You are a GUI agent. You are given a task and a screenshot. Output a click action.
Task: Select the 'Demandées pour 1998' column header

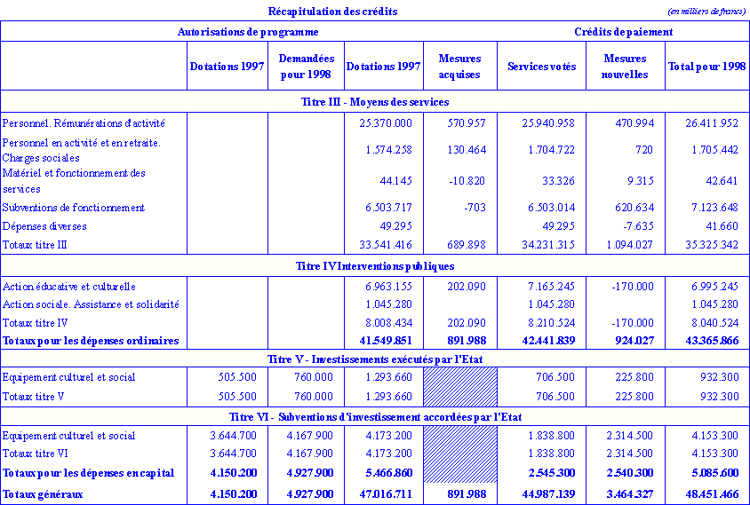point(306,67)
